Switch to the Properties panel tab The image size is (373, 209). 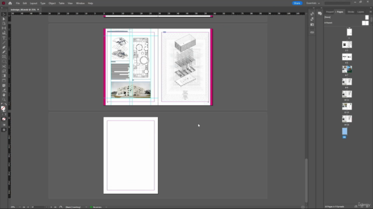click(x=329, y=12)
